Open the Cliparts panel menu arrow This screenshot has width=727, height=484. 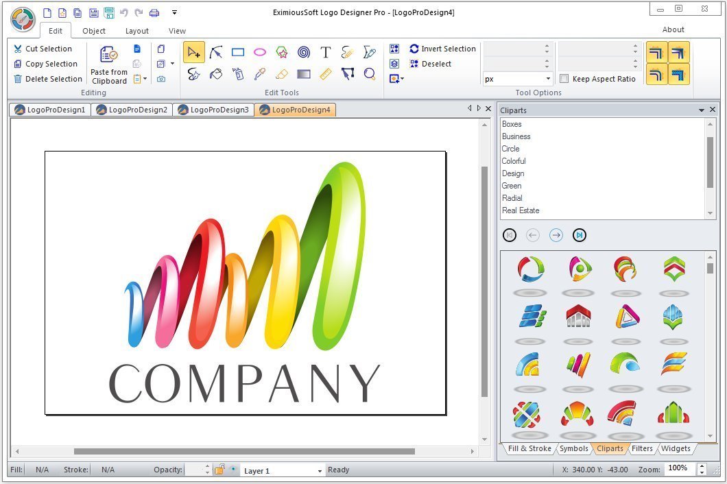(x=701, y=110)
